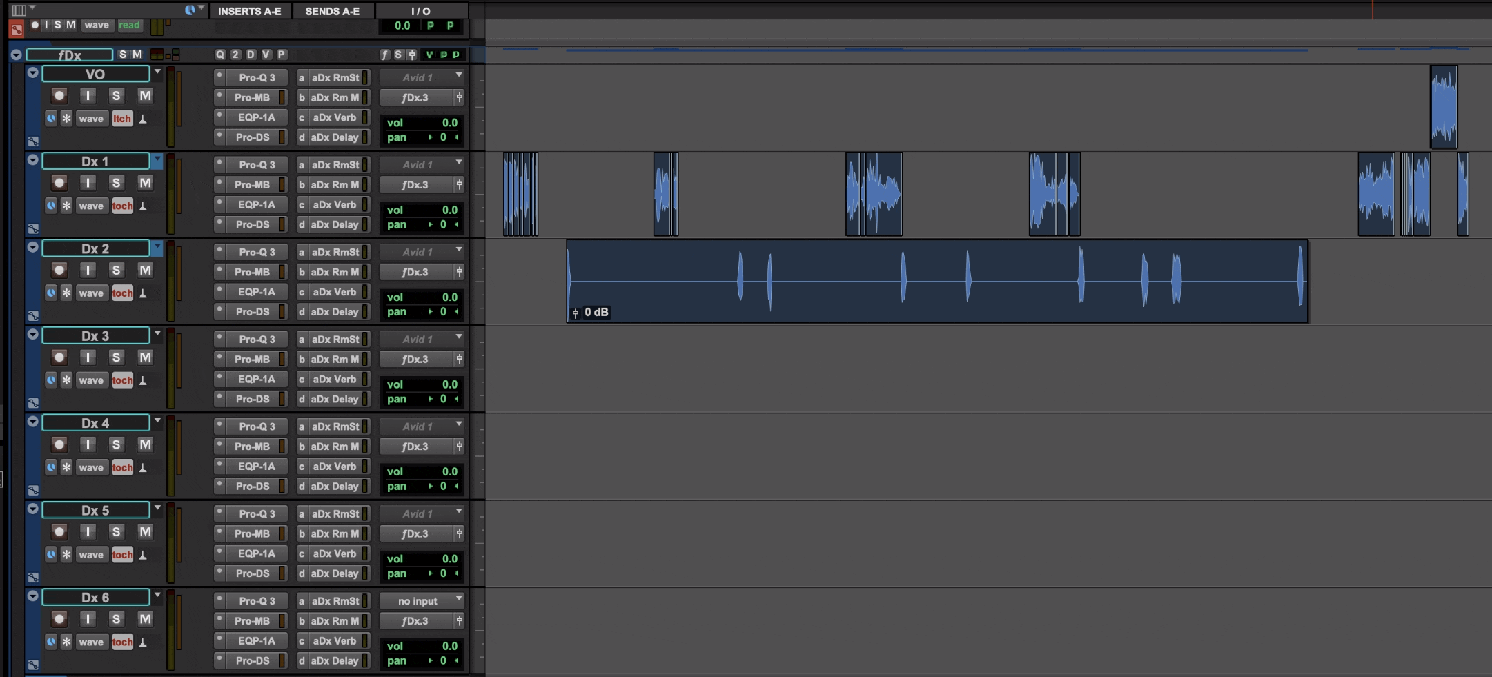Solo the Dx 2 track
Image resolution: width=1492 pixels, height=677 pixels.
point(116,271)
